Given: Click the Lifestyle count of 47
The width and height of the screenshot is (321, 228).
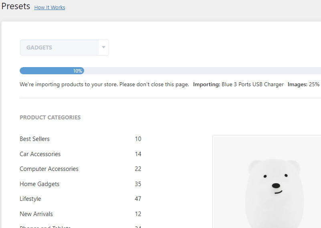Looking at the screenshot, I should point(138,199).
